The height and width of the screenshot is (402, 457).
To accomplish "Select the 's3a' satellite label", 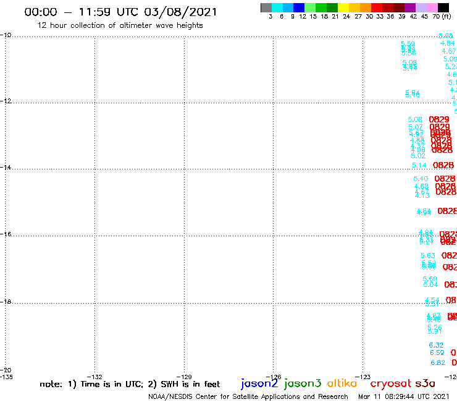I will [425, 383].
